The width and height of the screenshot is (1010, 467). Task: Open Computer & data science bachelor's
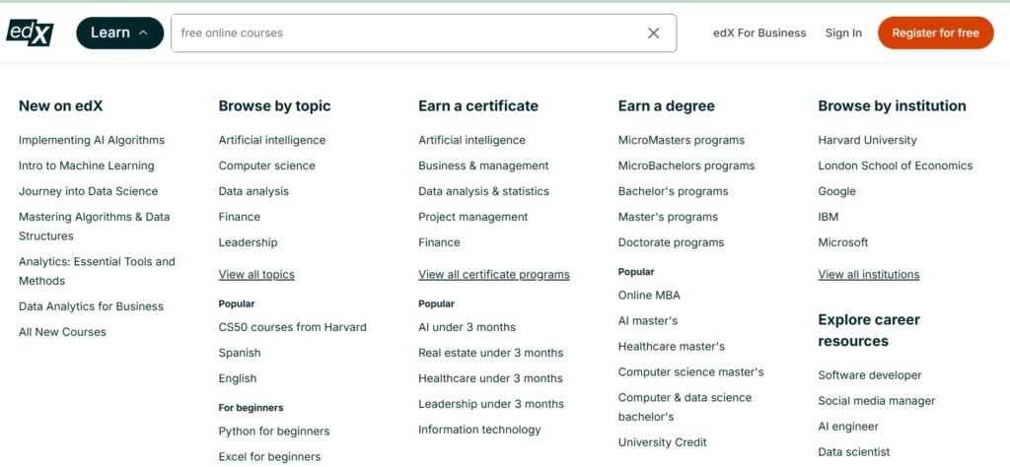[685, 407]
